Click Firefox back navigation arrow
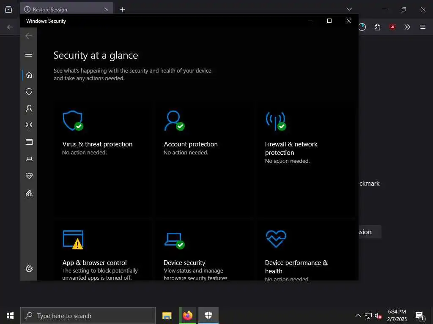The image size is (433, 324). tap(10, 27)
